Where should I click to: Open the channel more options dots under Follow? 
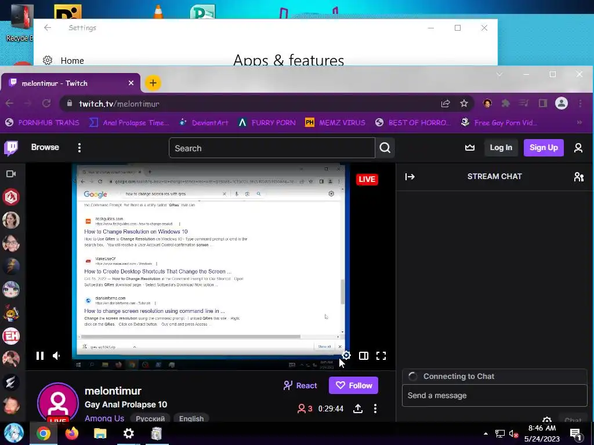[x=375, y=408]
